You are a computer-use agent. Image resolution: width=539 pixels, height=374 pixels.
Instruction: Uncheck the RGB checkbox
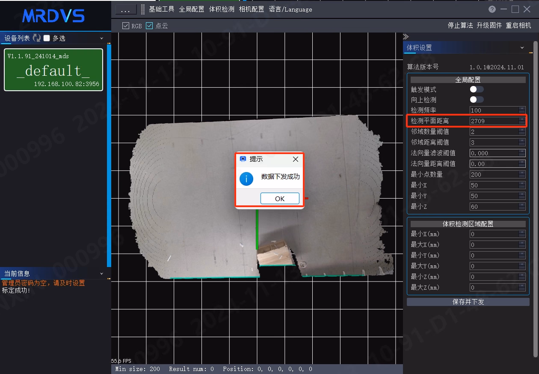pos(126,26)
